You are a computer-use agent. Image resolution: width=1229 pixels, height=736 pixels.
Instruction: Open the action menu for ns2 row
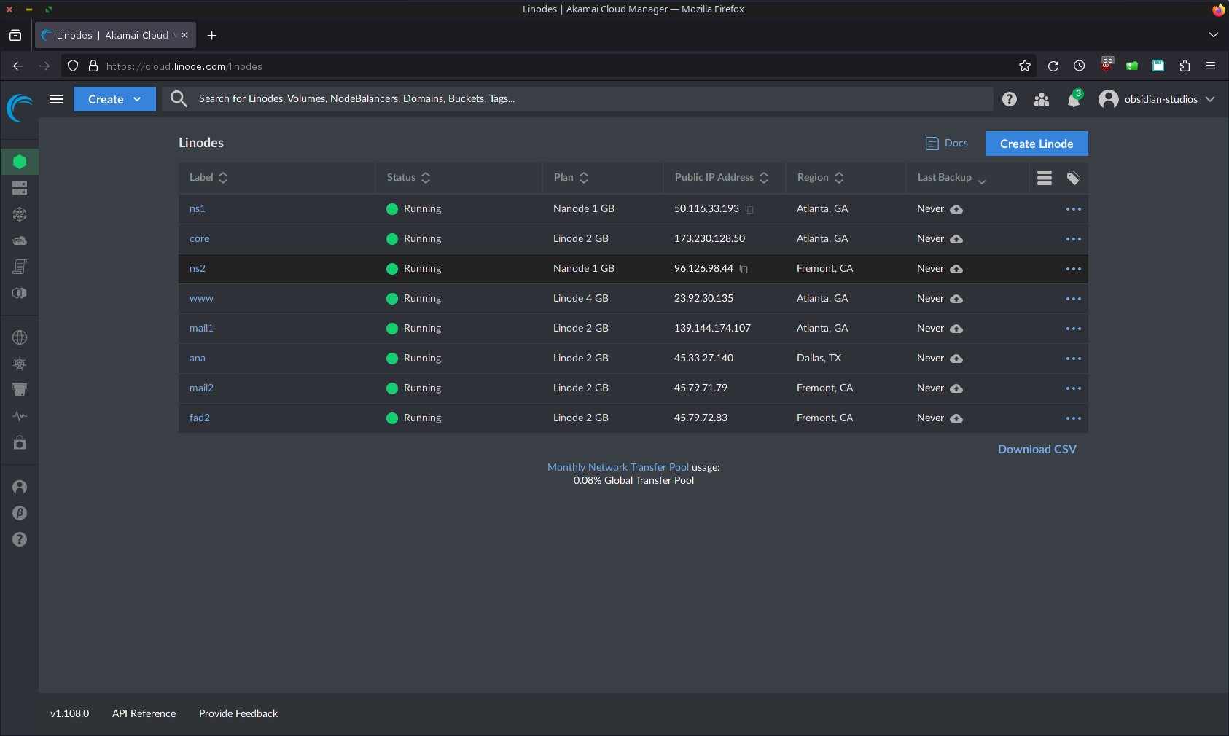(x=1074, y=269)
